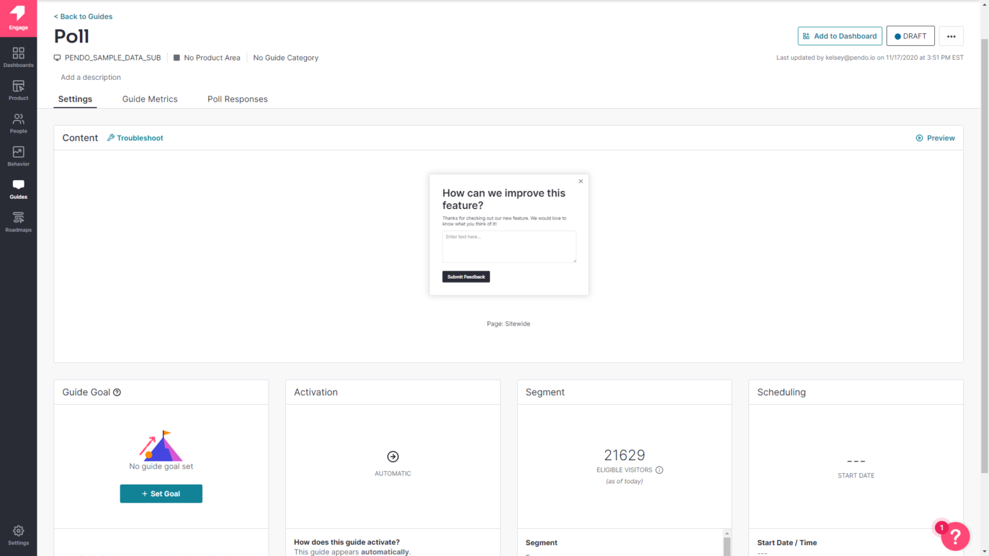This screenshot has height=556, width=989.
Task: Open the Behavior section icon
Action: (18, 155)
